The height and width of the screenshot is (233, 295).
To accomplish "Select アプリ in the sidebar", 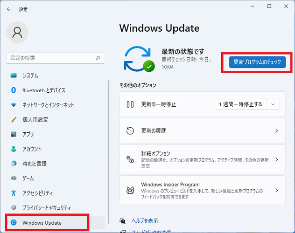I will (56, 134).
